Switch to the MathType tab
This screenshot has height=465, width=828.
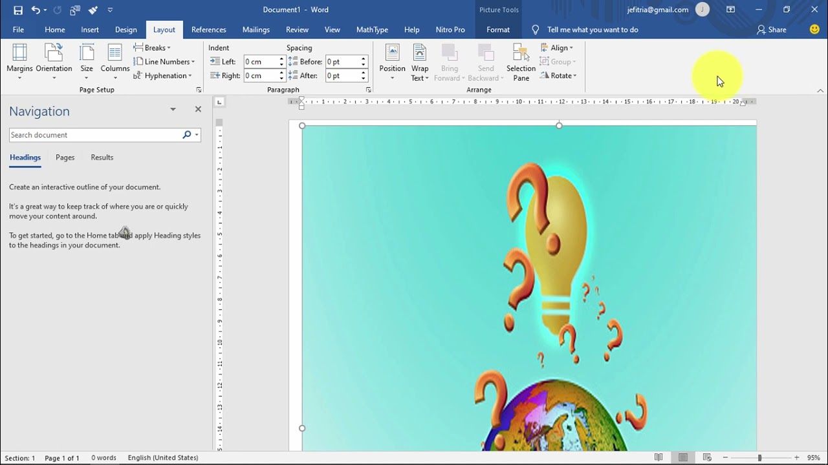coord(372,30)
